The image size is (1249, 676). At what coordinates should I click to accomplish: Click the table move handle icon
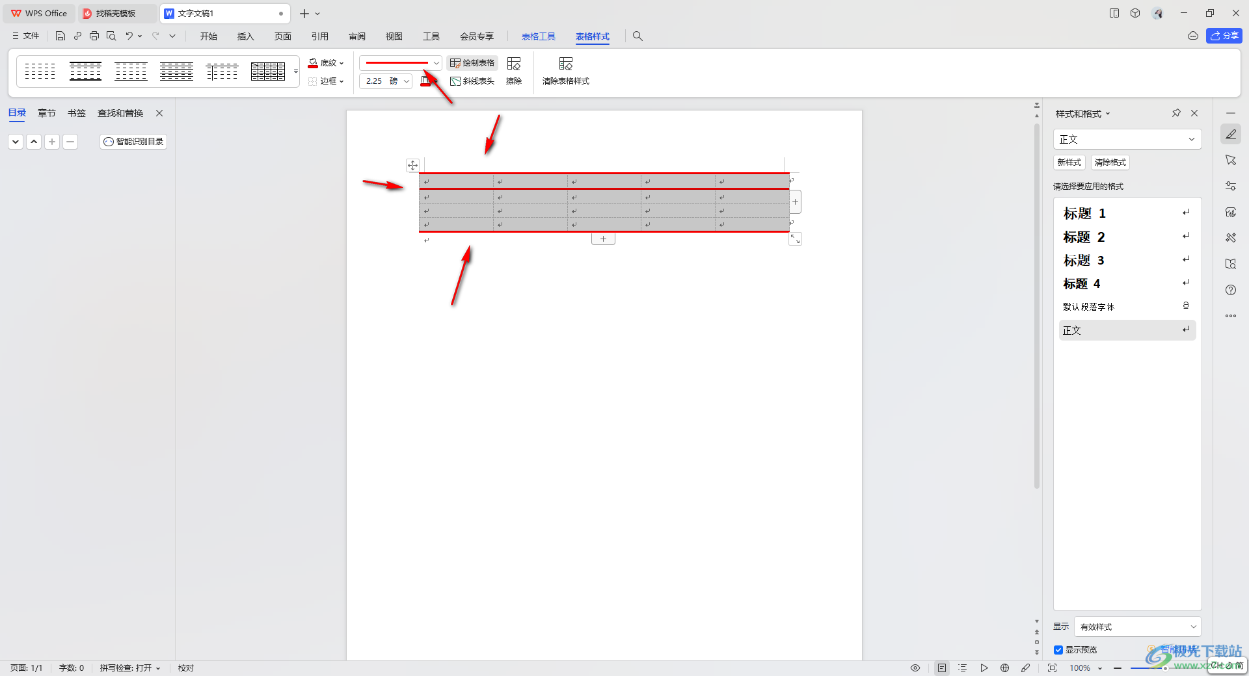(x=412, y=165)
